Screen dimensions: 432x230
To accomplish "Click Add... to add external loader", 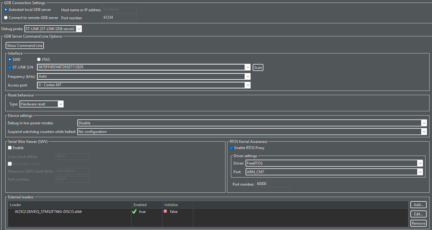I will pos(419,204).
